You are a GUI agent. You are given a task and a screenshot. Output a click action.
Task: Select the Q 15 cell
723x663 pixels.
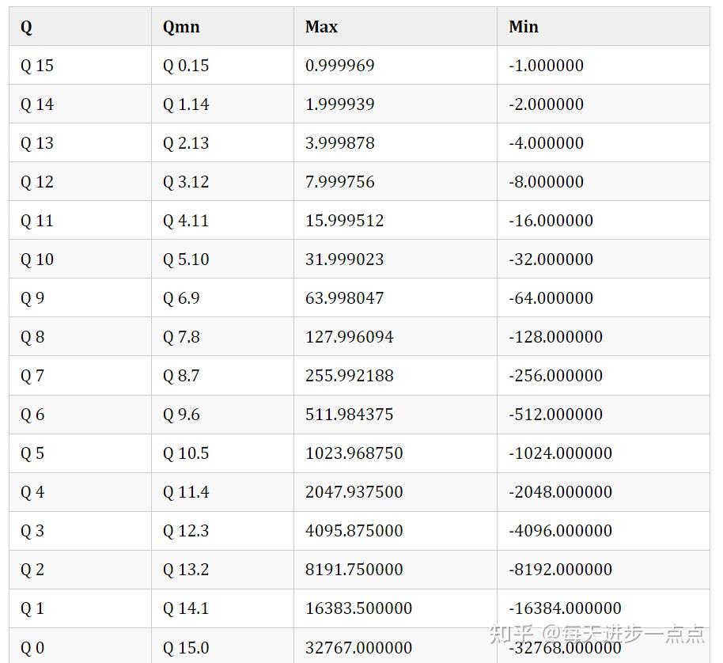[x=37, y=66]
